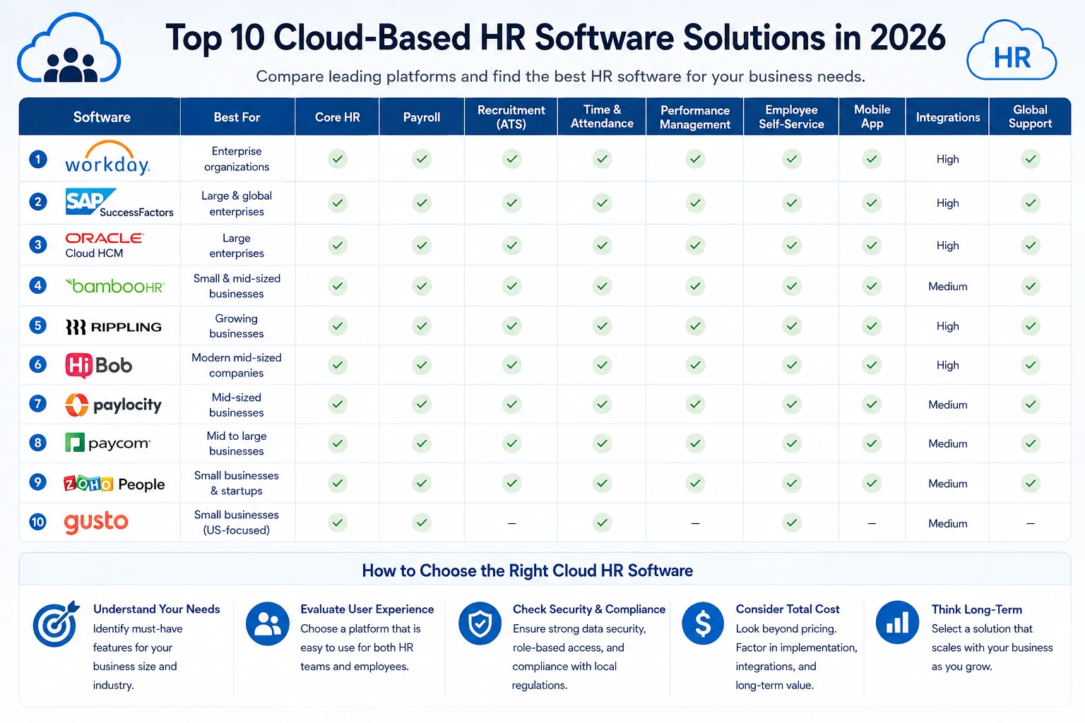Click rank number 3 badge for Oracle
Viewport: 1085px width, 723px height.
38,245
